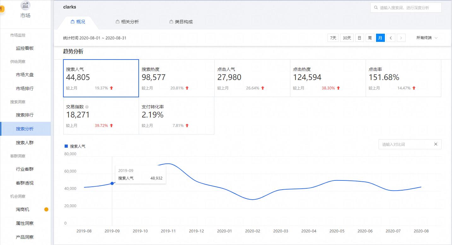Click the yellow badge icon on left screen edge
The width and height of the screenshot is (452, 245).
pyautogui.click(x=2, y=9)
